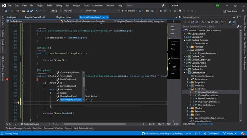Open the Test Explorer side tab

(3, 21)
